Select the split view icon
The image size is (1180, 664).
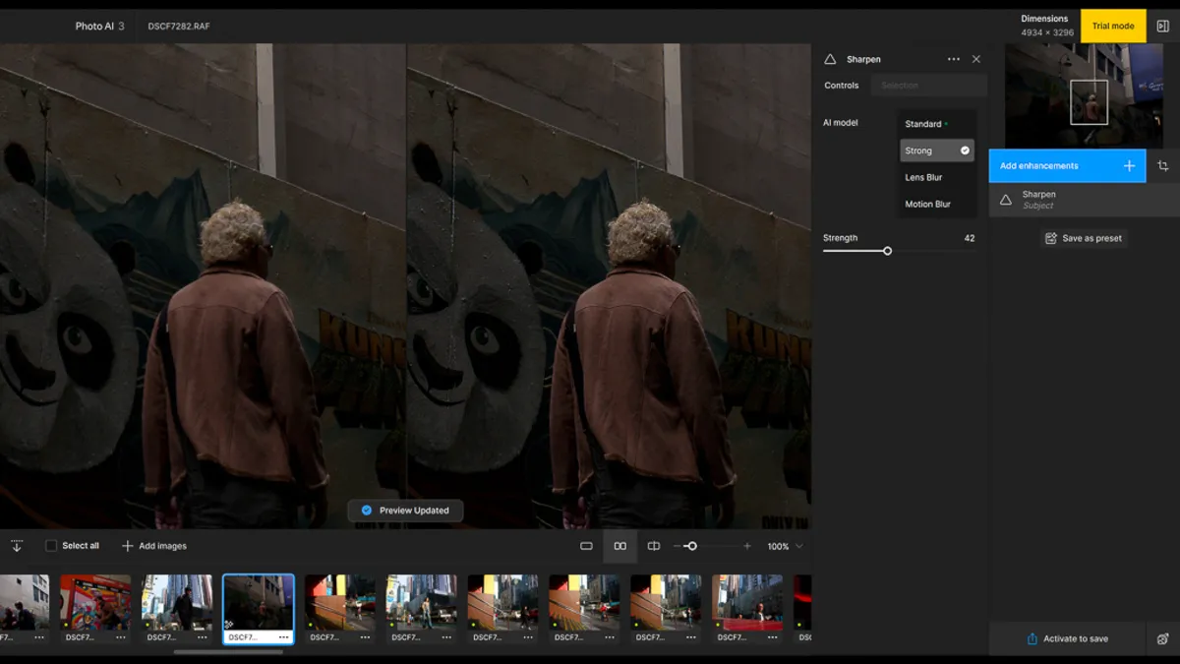point(654,546)
